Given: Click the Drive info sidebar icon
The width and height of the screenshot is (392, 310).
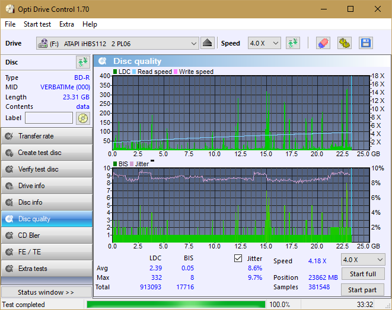Looking at the screenshot, I should tap(9, 186).
